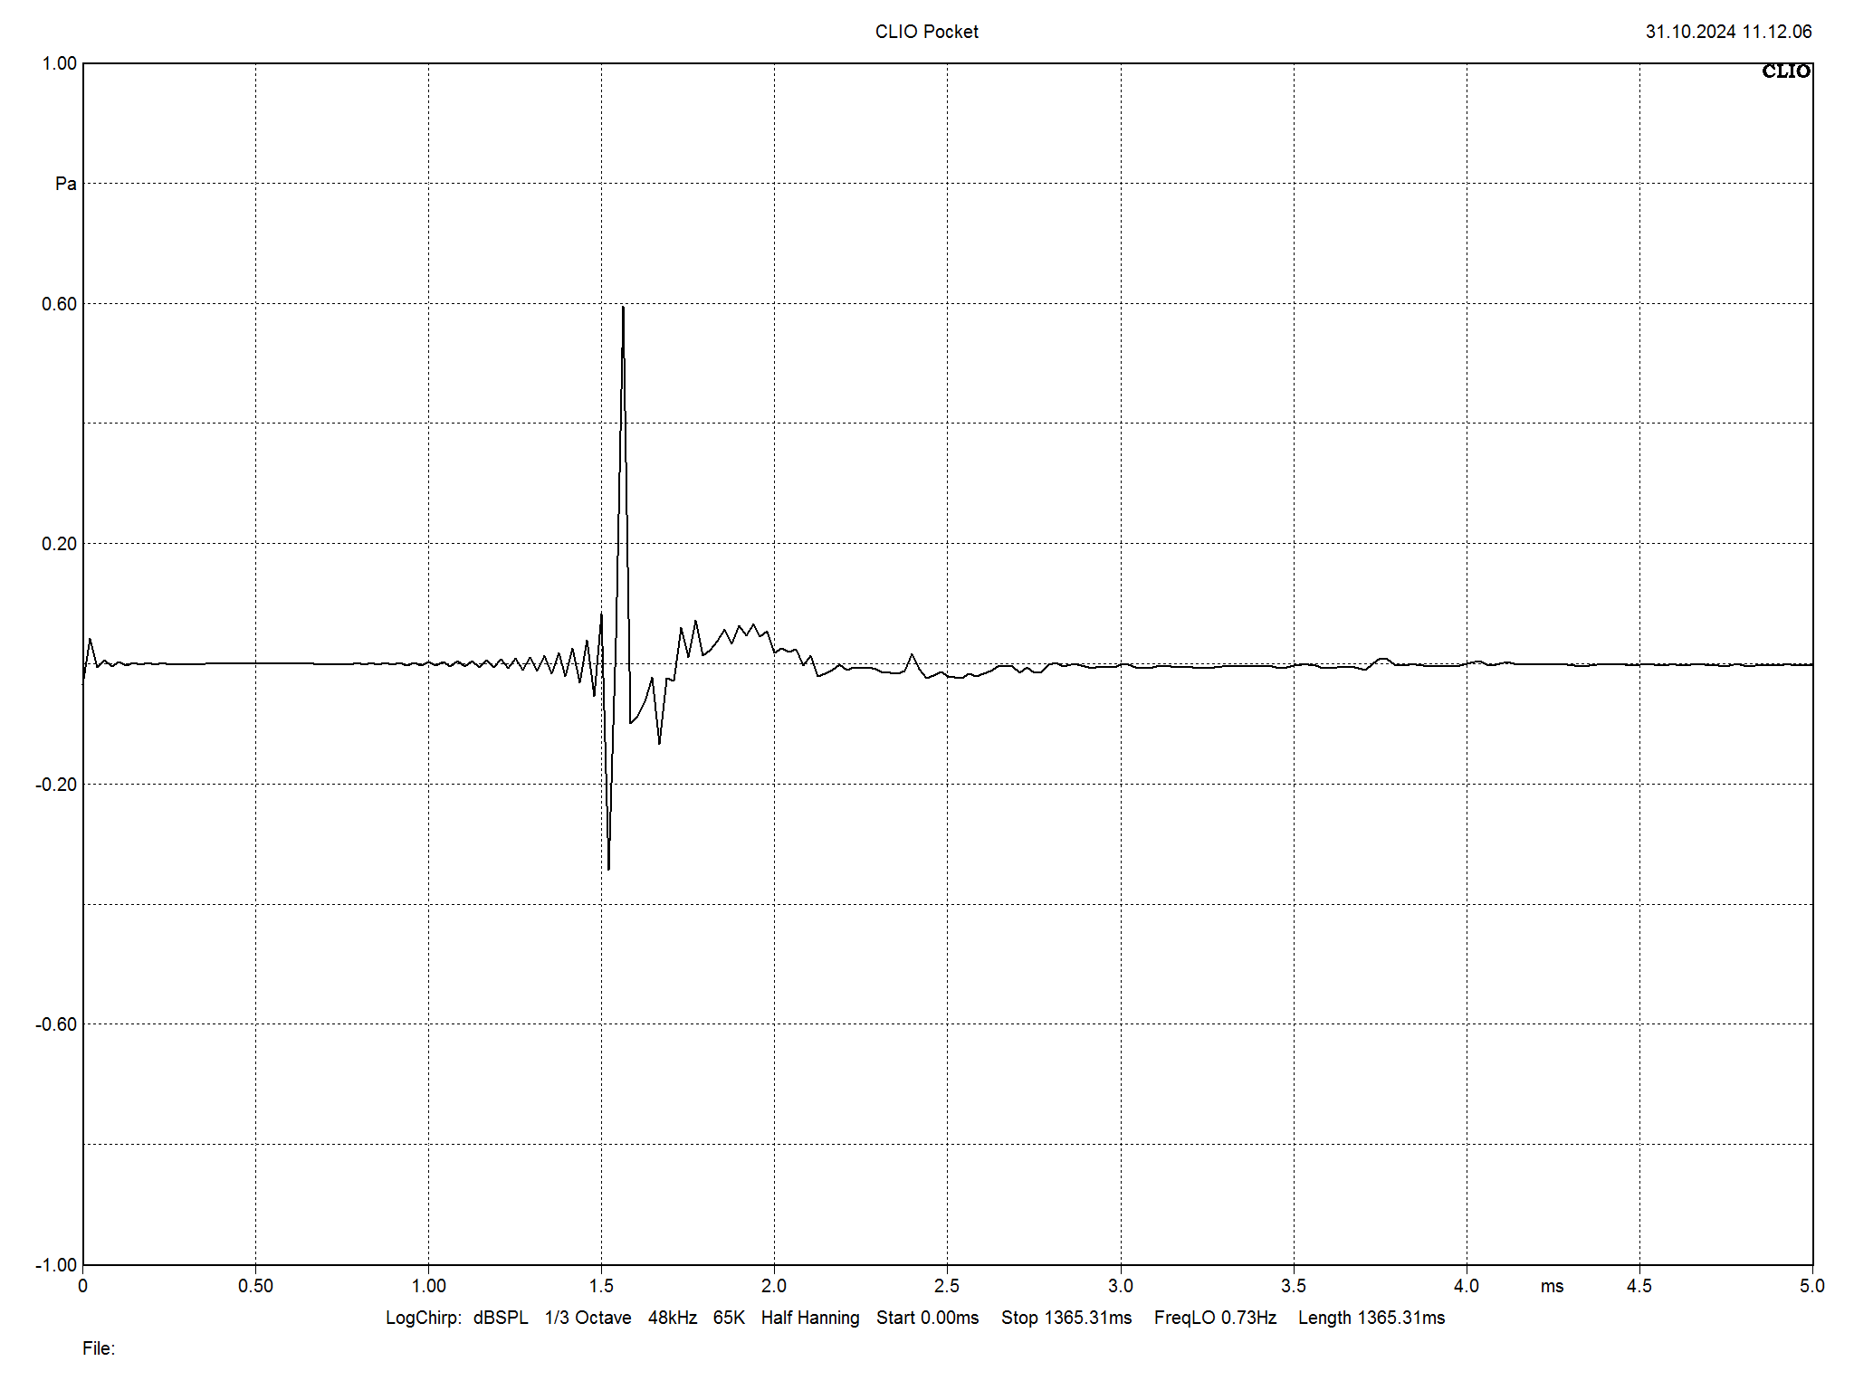The height and width of the screenshot is (1390, 1854).
Task: Click the 1.5 time-axis label
Action: [x=601, y=1286]
